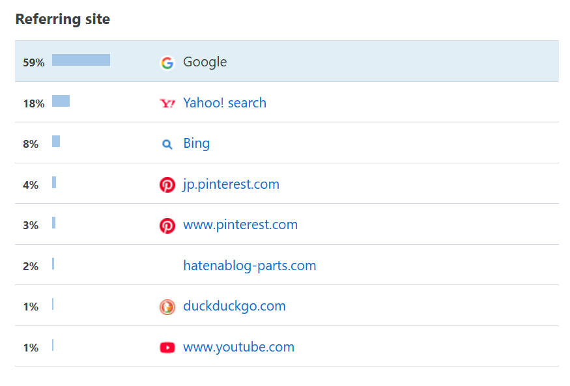Open the Bing referrer link
The height and width of the screenshot is (386, 570).
[x=196, y=143]
